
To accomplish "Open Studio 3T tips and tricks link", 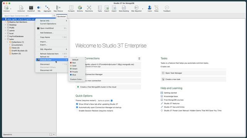I will (x=174, y=107).
